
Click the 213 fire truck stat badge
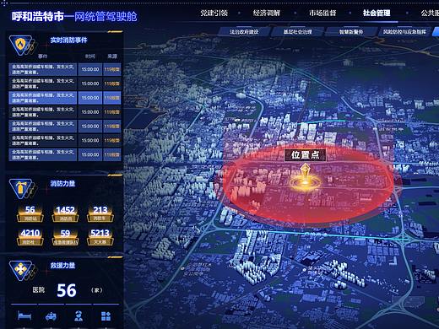tap(100, 213)
